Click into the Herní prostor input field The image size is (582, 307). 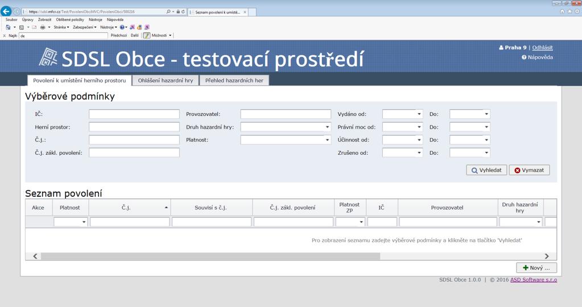(134, 127)
